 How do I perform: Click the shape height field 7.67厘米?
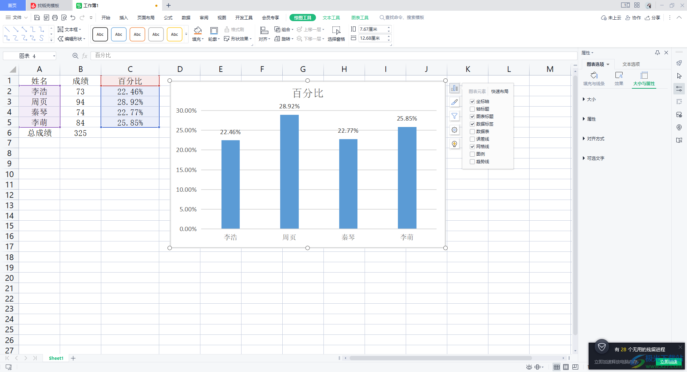372,29
